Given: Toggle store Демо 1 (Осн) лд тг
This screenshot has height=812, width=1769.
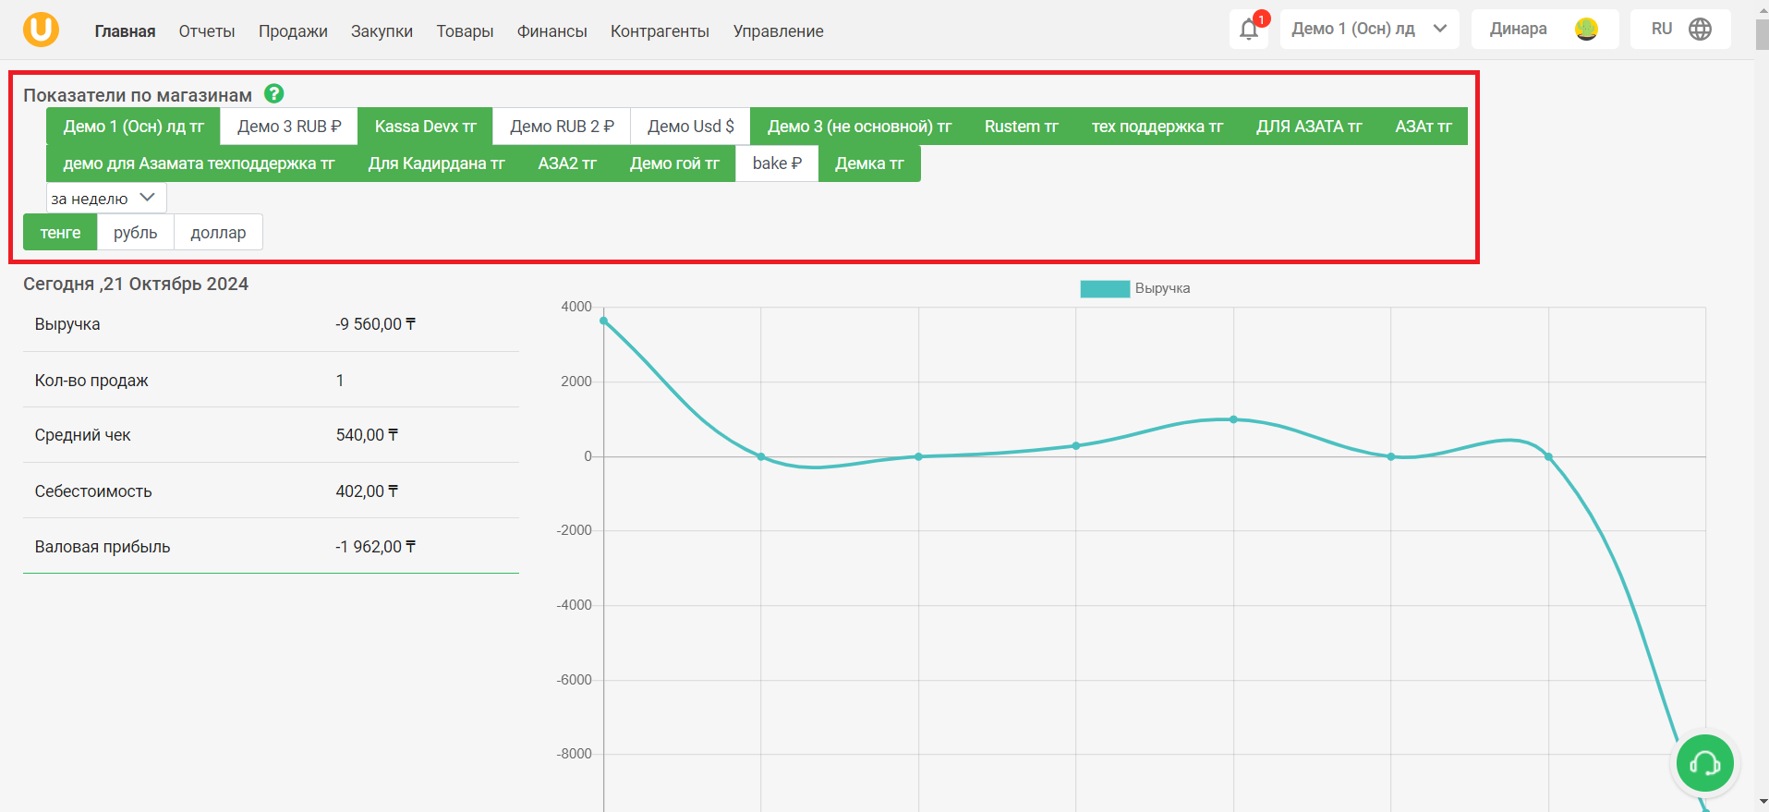Looking at the screenshot, I should [x=133, y=127].
